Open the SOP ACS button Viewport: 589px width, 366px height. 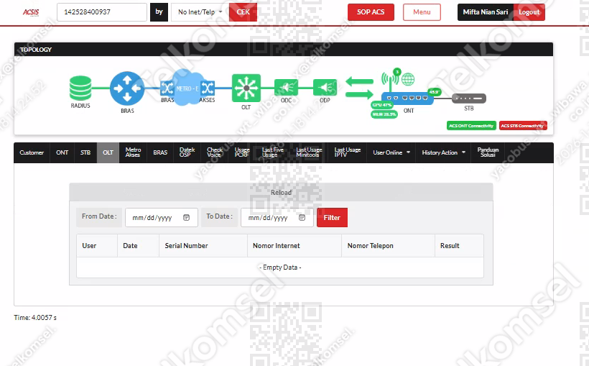371,12
